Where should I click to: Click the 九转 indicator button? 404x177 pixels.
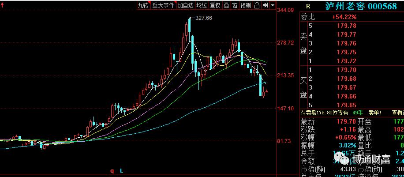pyautogui.click(x=143, y=5)
